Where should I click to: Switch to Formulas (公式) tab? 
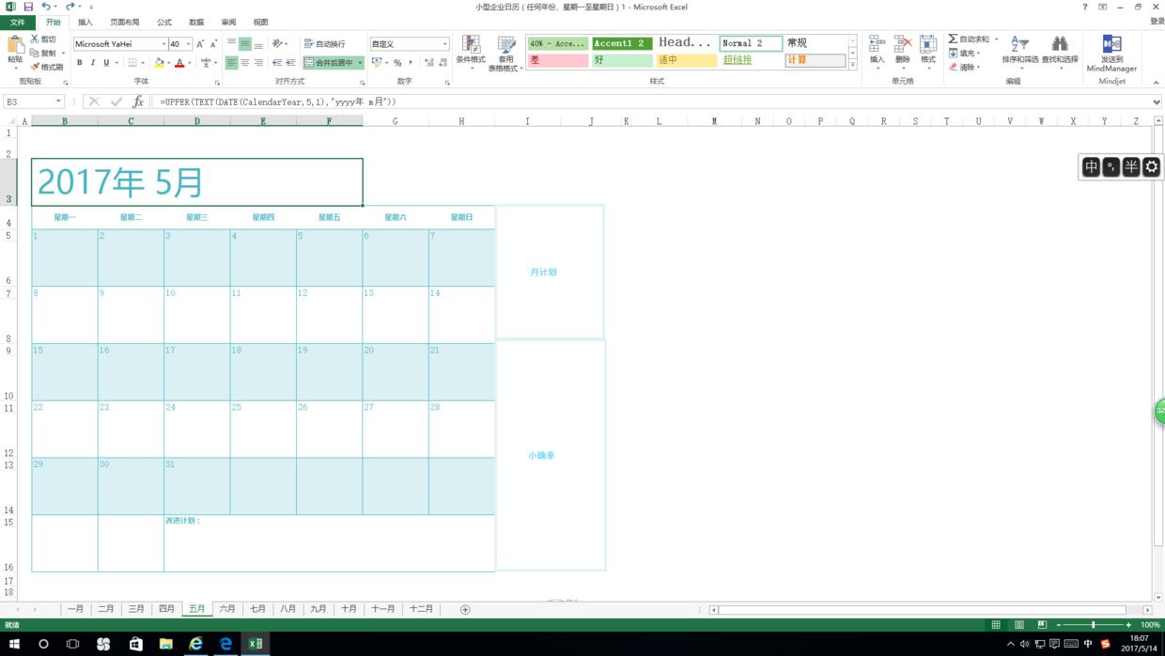tap(164, 23)
